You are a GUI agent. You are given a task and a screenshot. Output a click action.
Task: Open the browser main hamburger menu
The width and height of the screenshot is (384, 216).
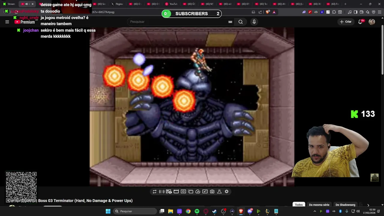(379, 12)
